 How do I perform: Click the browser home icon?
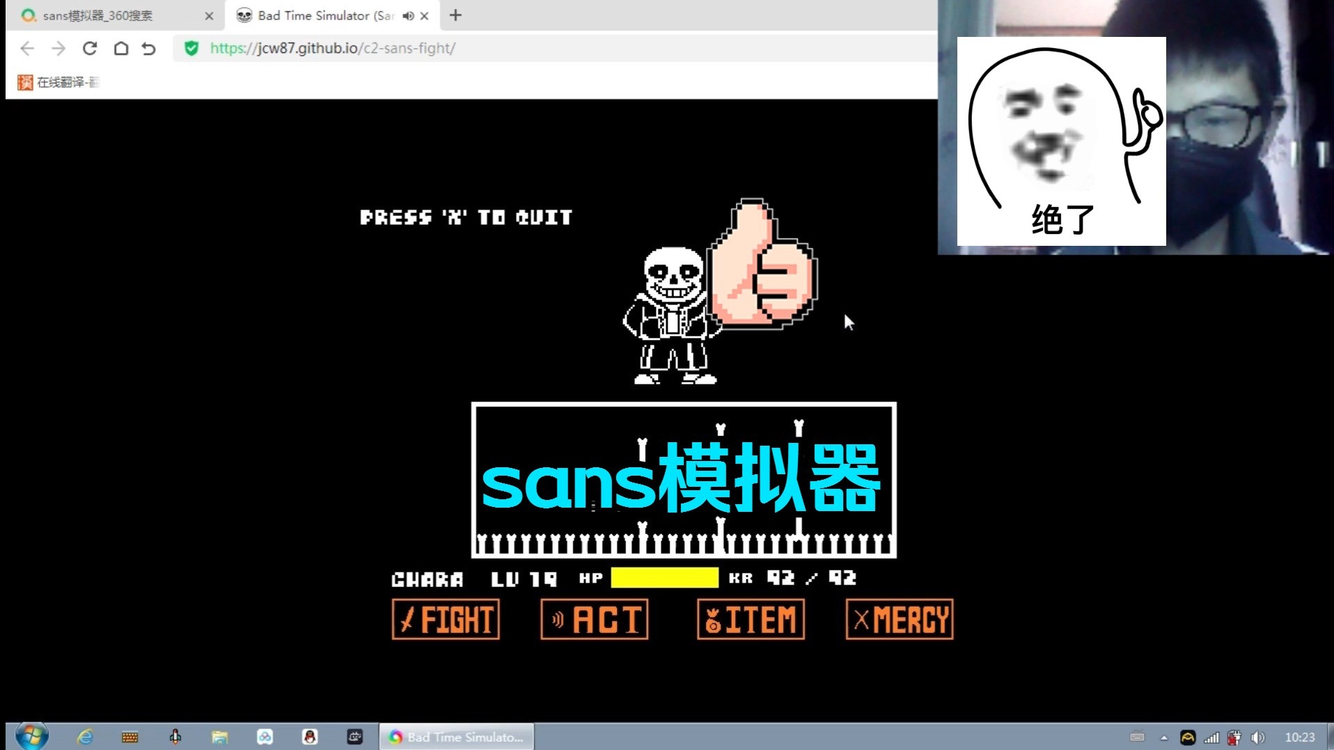(120, 49)
